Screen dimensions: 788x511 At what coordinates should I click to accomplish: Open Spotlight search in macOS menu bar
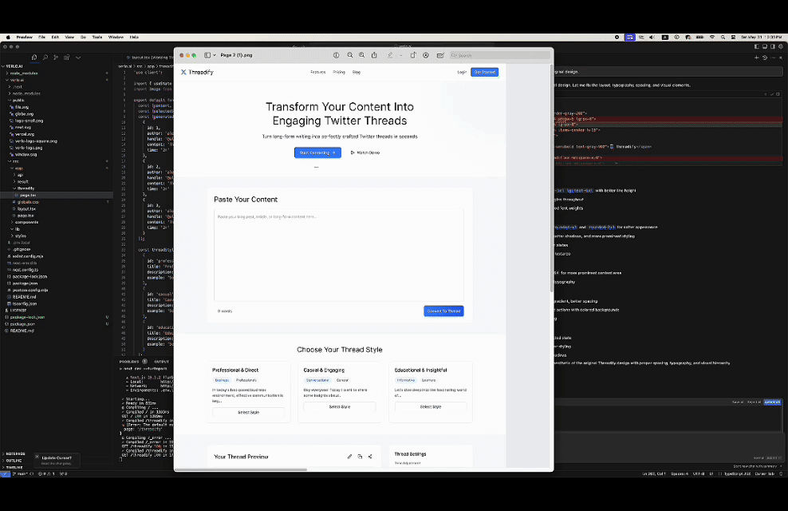723,38
